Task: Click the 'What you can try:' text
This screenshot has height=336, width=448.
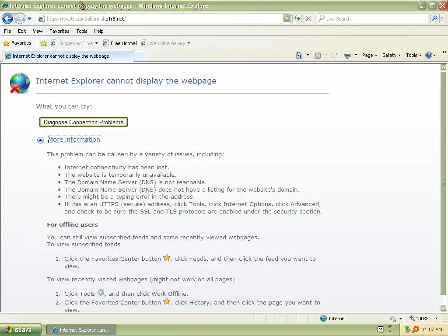Action: (x=64, y=106)
